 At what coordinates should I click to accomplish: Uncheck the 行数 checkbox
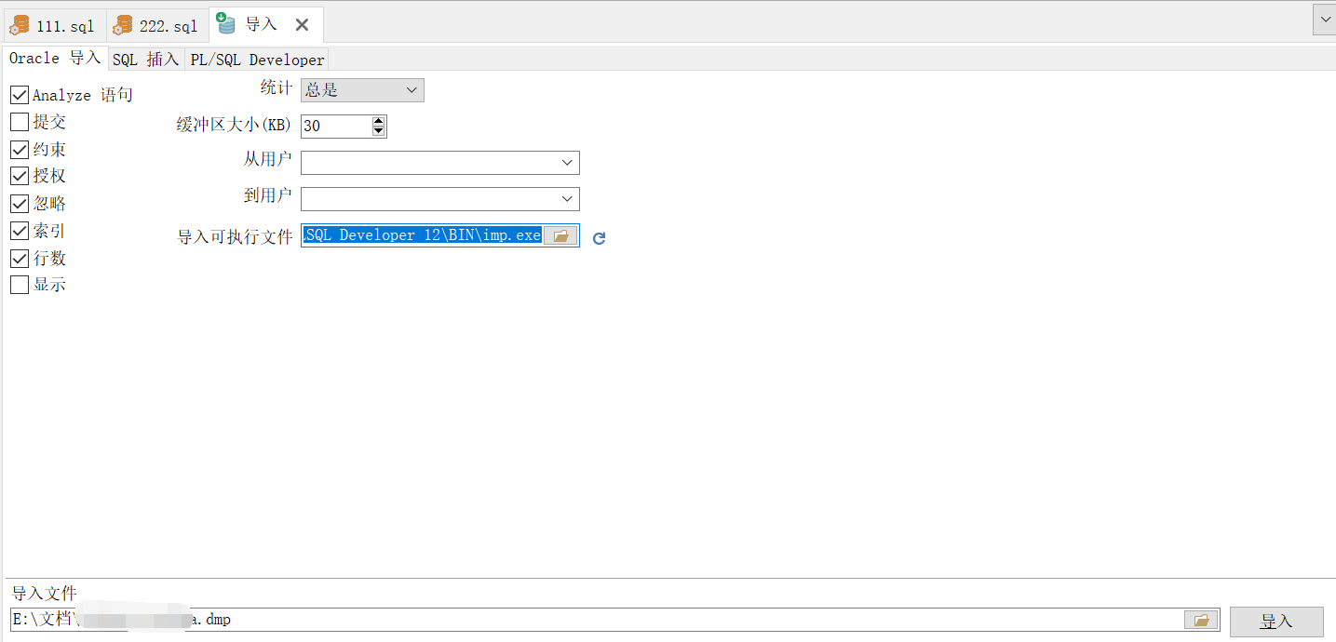(20, 258)
